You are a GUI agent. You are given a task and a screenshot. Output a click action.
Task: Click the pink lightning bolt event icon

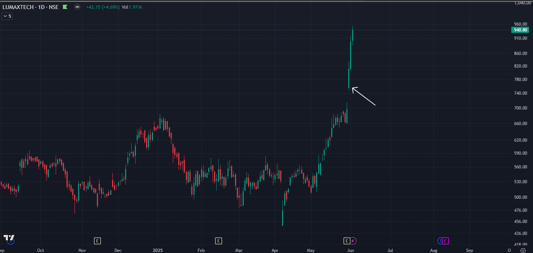pos(354,241)
